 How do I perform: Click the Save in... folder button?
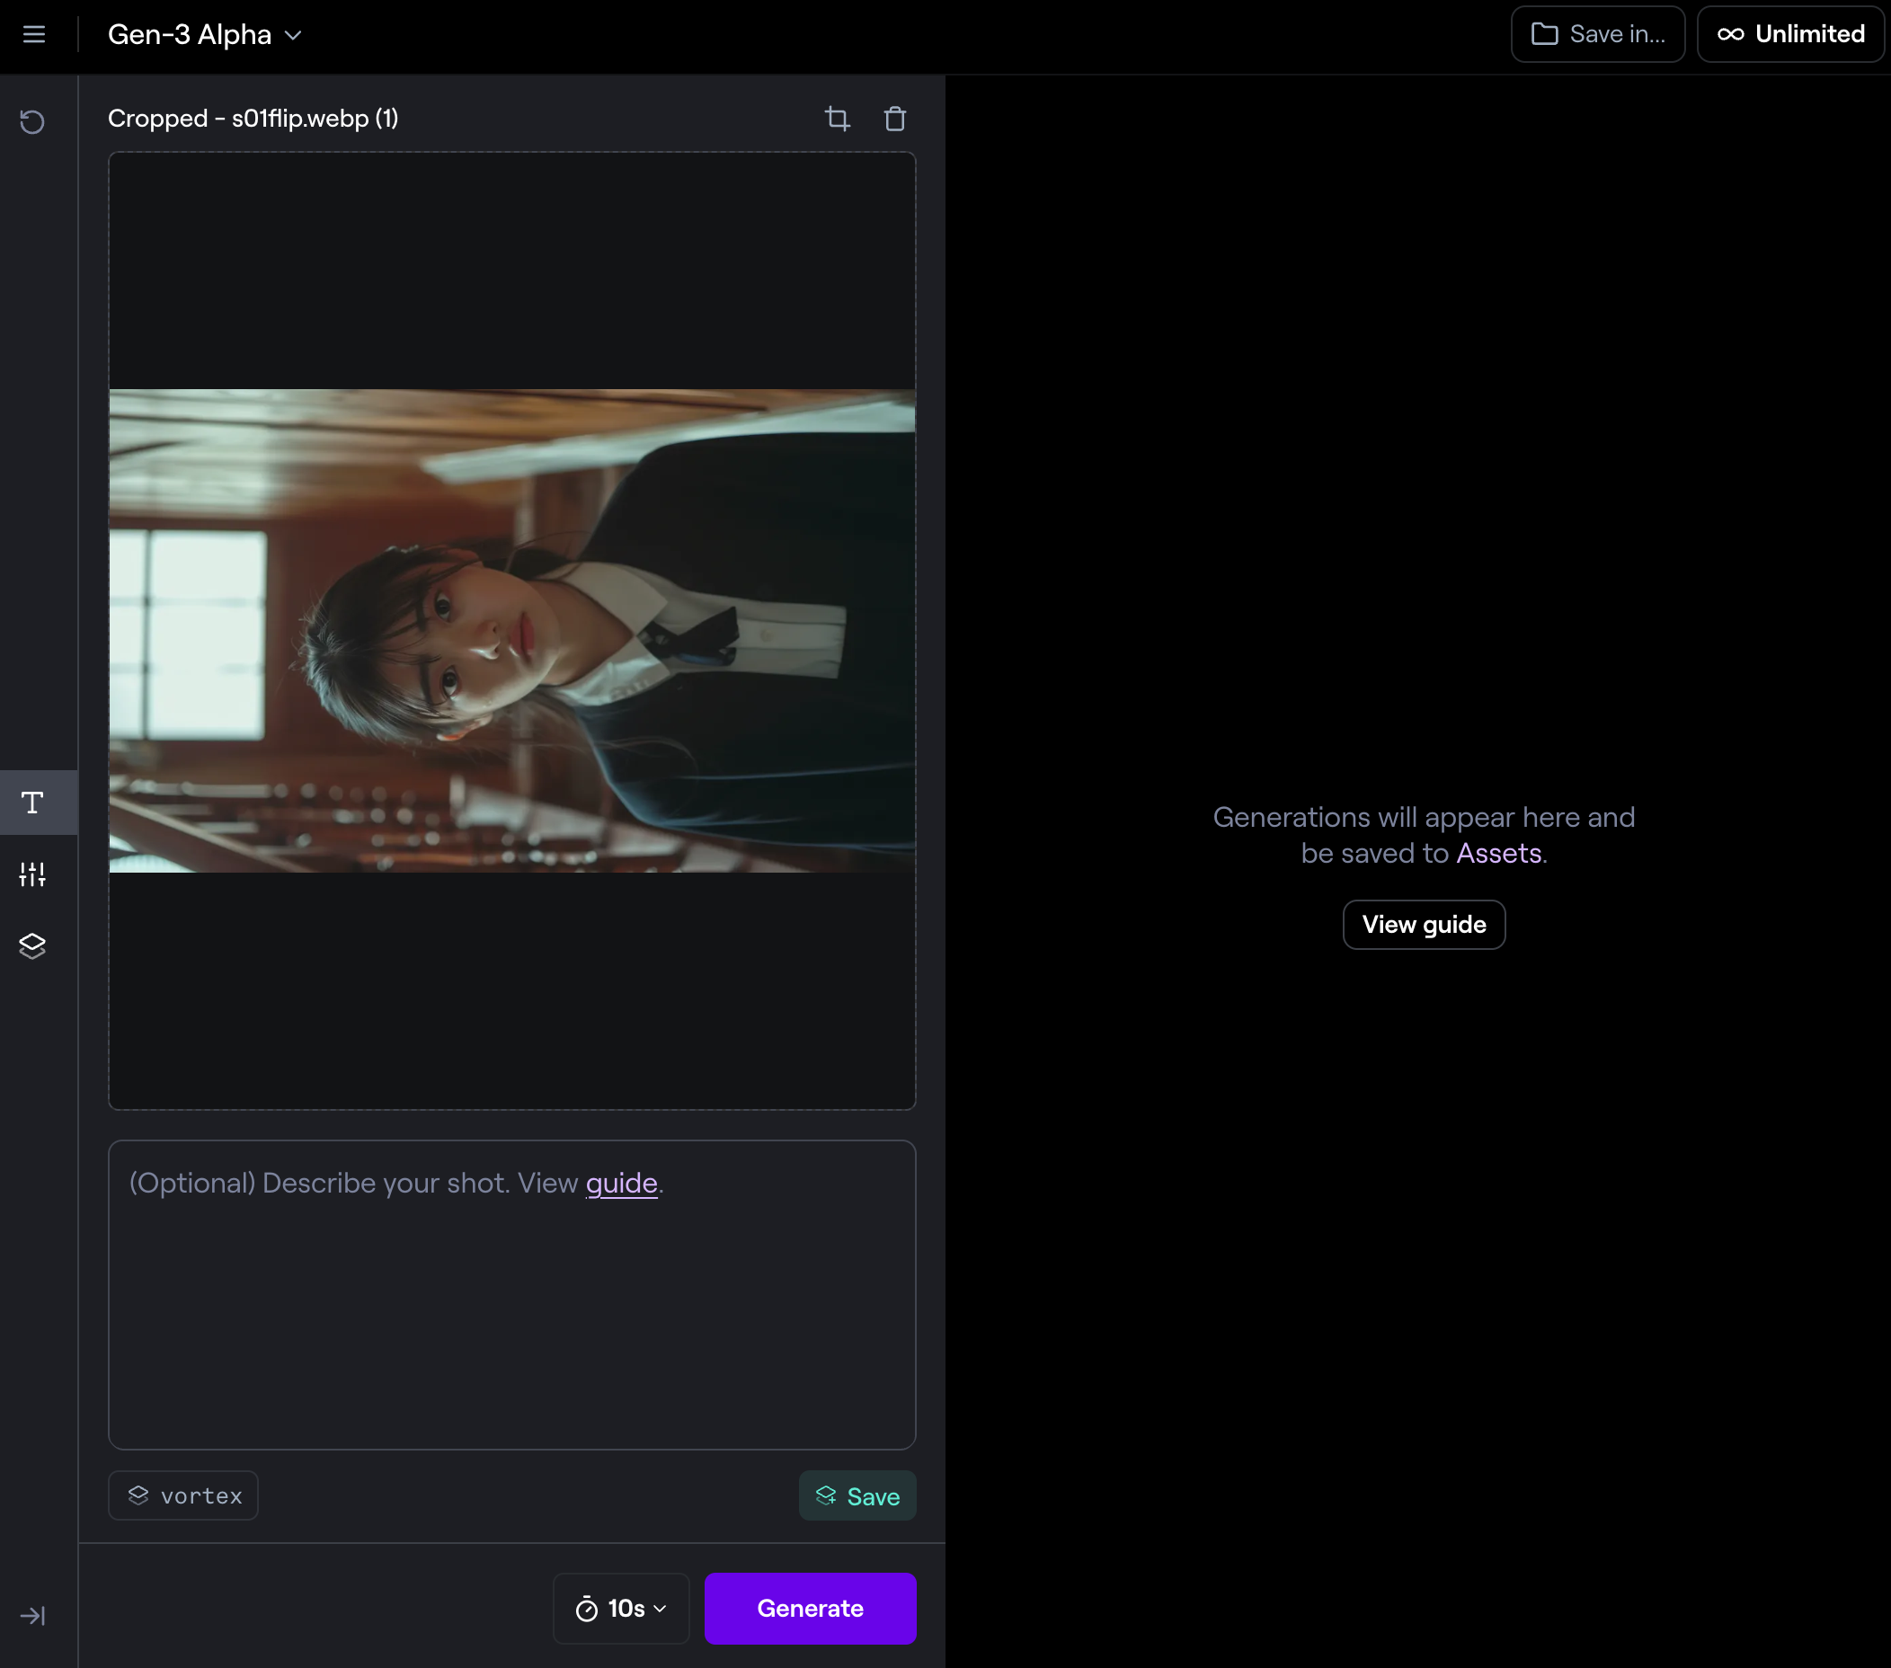(x=1598, y=34)
